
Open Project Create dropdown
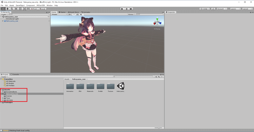point(4,77)
